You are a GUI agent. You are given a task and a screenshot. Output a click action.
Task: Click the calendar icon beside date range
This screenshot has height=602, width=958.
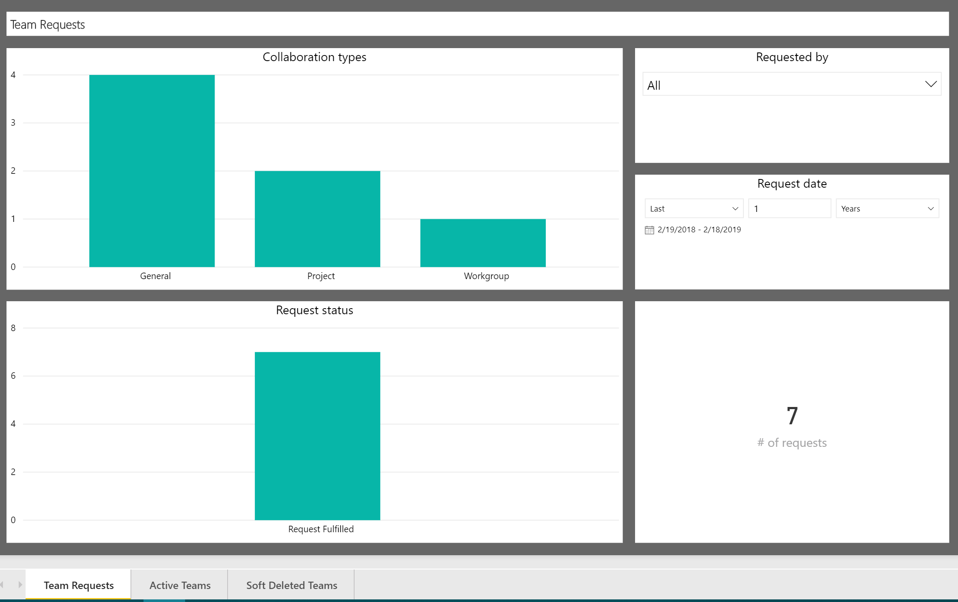coord(649,230)
